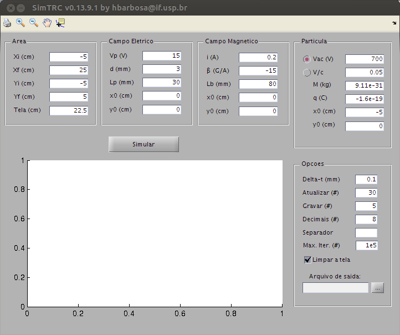
Task: Click the Vac value field showing 700
Action: (365, 59)
